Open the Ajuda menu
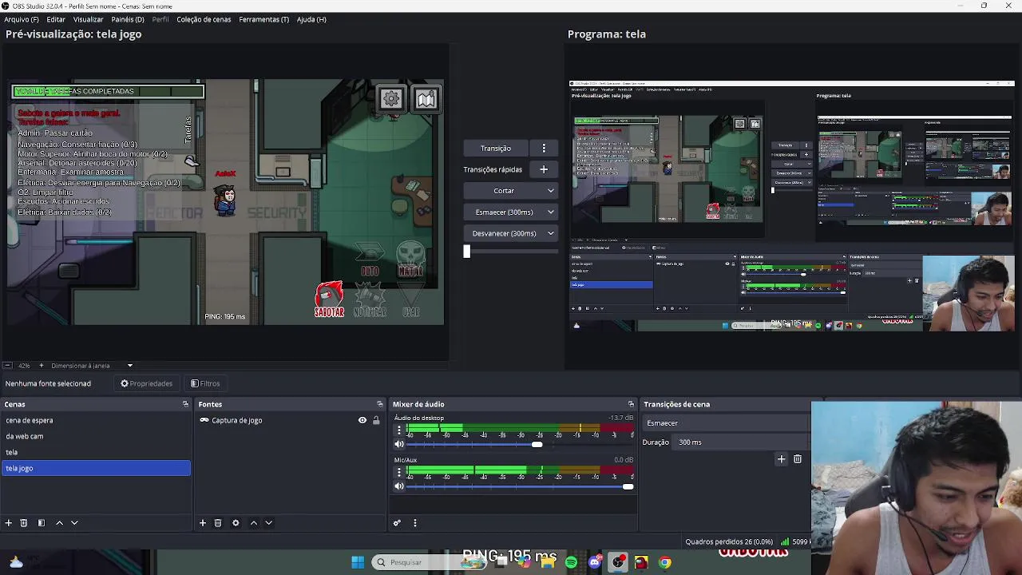 pyautogui.click(x=311, y=19)
